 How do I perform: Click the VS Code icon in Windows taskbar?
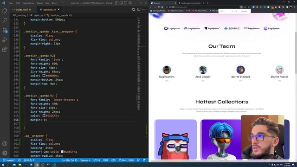pyautogui.click(x=54, y=165)
